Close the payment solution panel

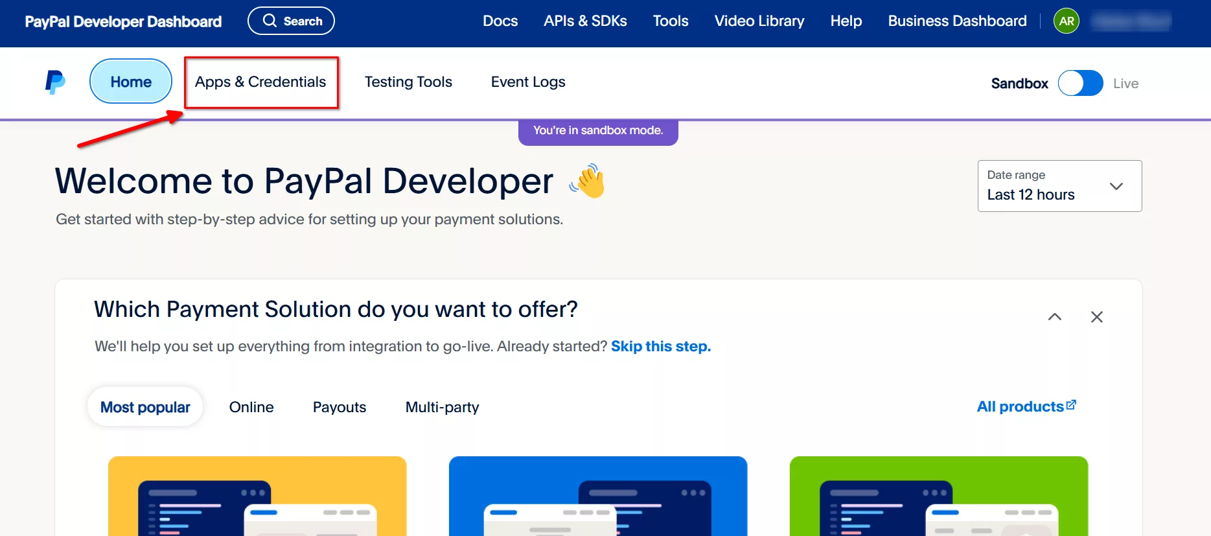point(1096,317)
